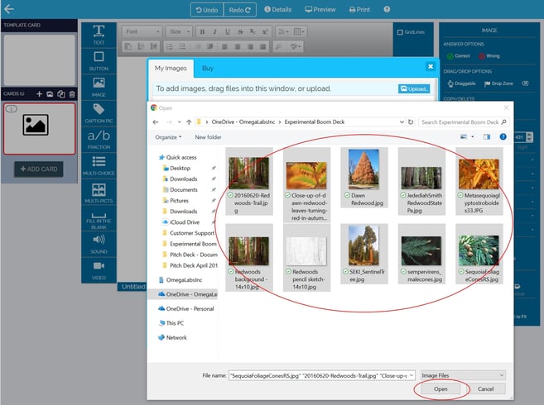Refresh the folder in file dialog
The image size is (544, 405).
point(411,122)
